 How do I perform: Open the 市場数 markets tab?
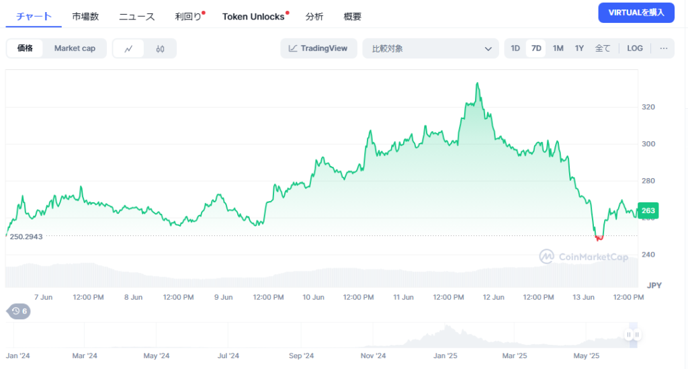pos(85,17)
